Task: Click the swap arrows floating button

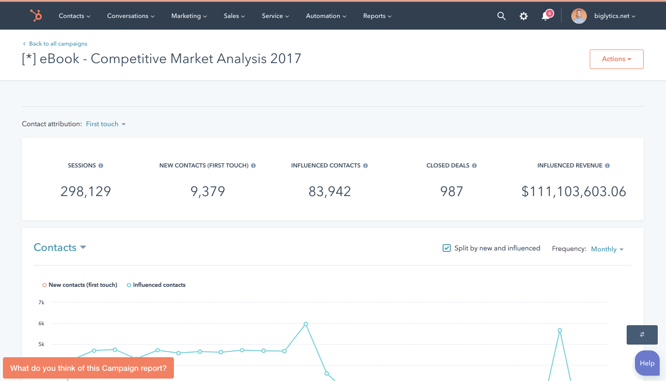Action: click(x=642, y=334)
